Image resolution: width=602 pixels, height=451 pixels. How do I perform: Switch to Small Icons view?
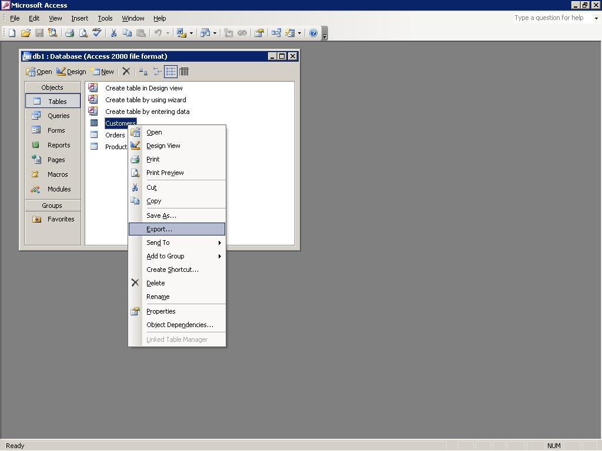tap(156, 71)
